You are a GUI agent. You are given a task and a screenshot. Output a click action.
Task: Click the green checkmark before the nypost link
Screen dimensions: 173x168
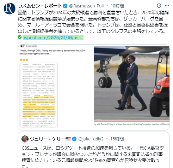click(20, 37)
